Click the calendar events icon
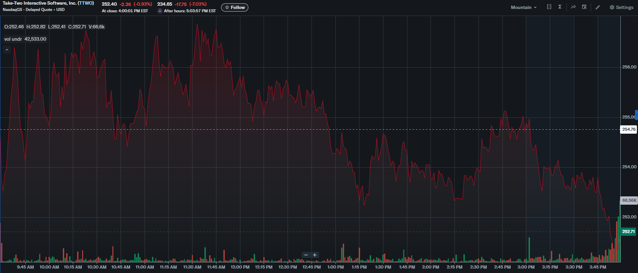The width and height of the screenshot is (638, 273). point(584,7)
